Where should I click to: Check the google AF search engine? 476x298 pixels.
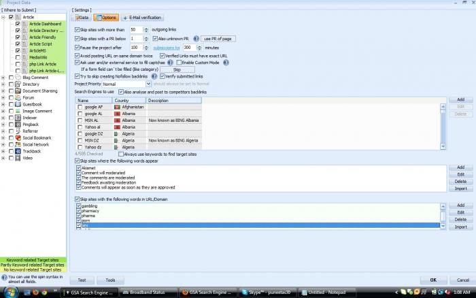pyautogui.click(x=80, y=107)
